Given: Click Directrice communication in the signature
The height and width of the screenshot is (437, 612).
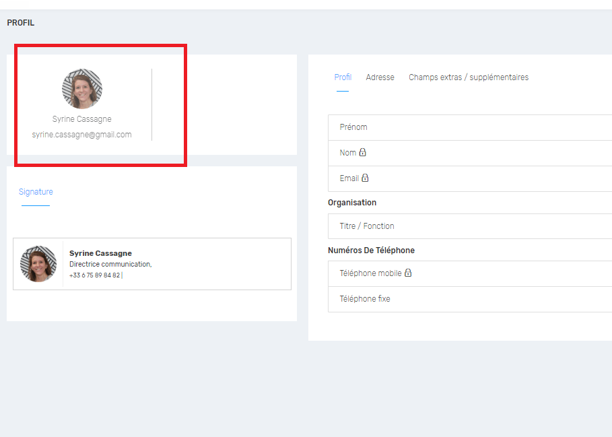Looking at the screenshot, I should (x=110, y=264).
